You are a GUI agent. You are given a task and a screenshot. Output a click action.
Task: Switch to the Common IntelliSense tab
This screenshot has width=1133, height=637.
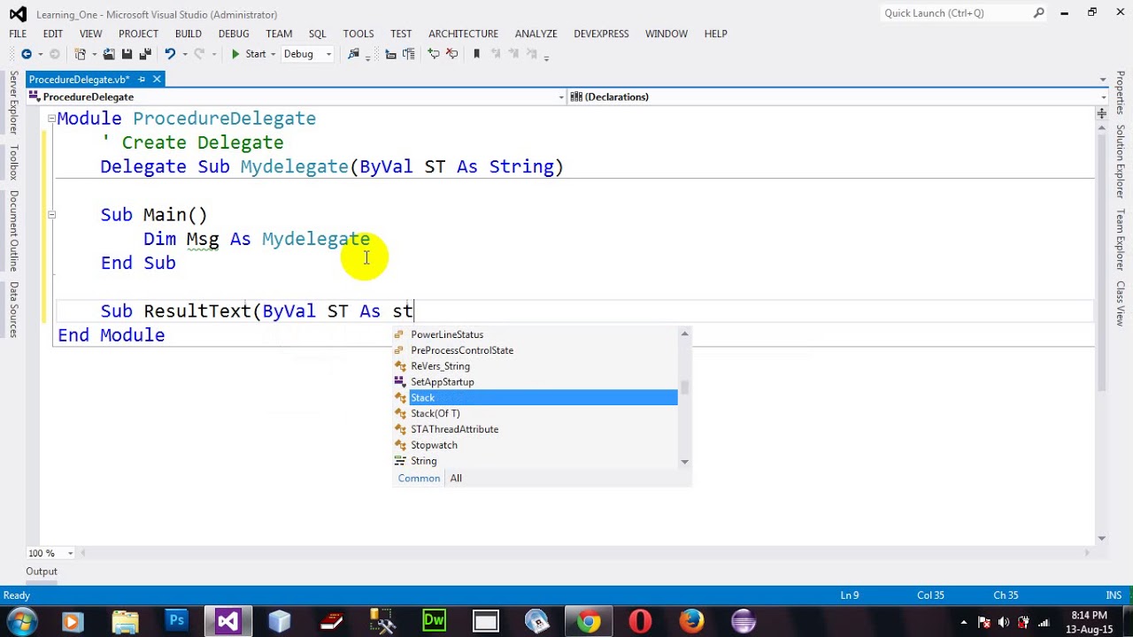coord(419,479)
